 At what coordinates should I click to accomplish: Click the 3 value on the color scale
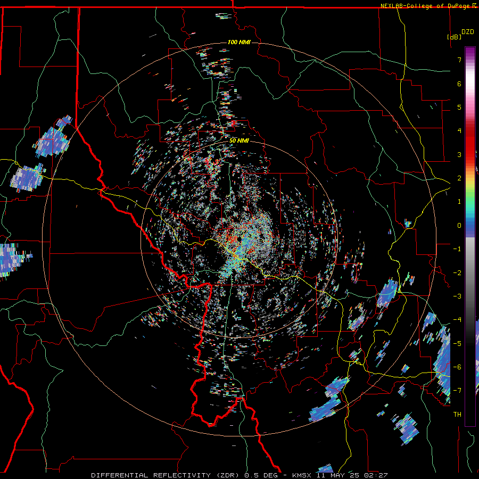tap(459, 154)
